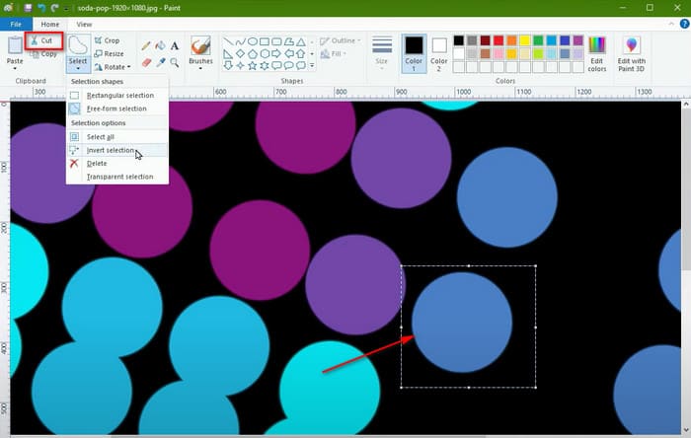Choose the Line shape

(x=228, y=41)
